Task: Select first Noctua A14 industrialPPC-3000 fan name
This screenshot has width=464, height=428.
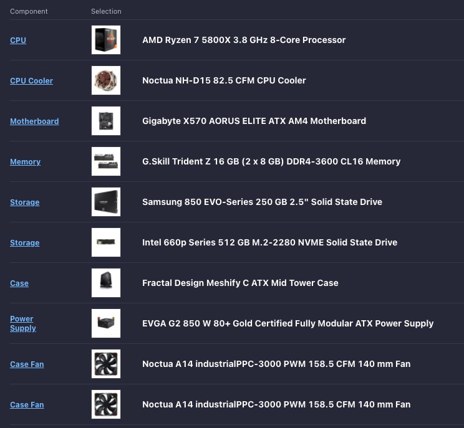Action: click(x=276, y=364)
